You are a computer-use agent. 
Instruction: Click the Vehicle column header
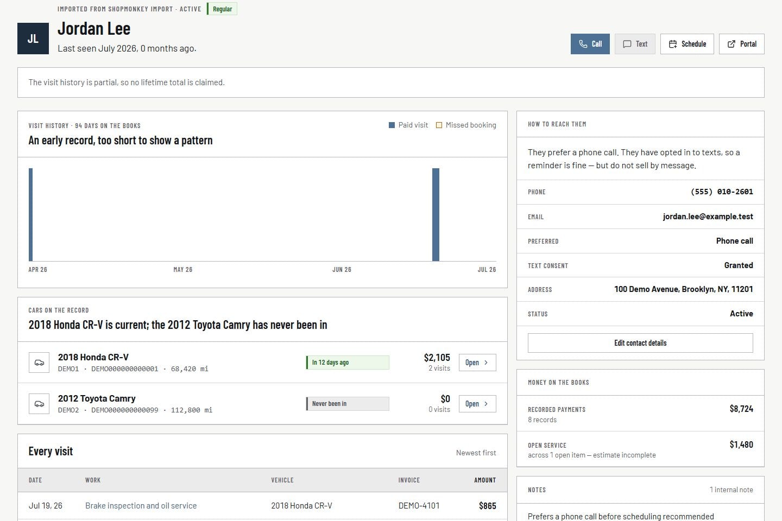click(x=282, y=480)
